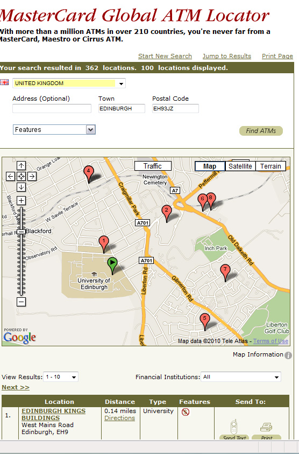This screenshot has width=299, height=454.
Task: Open Map Information info icon
Action: tap(288, 355)
